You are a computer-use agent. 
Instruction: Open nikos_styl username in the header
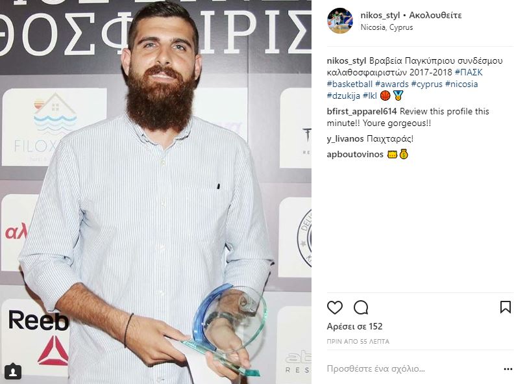(380, 15)
